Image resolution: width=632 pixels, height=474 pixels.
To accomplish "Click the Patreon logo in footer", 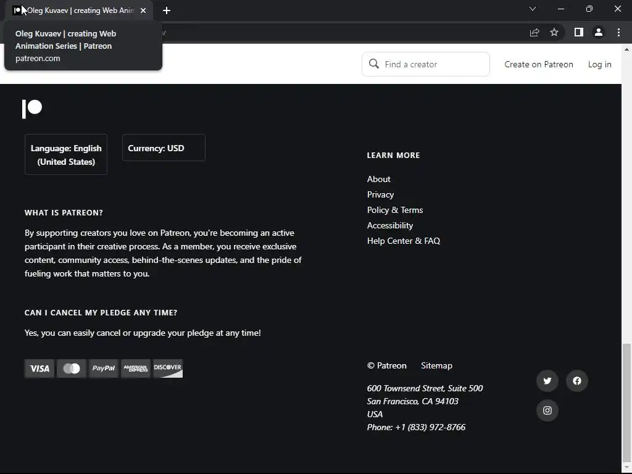I will pyautogui.click(x=32, y=109).
